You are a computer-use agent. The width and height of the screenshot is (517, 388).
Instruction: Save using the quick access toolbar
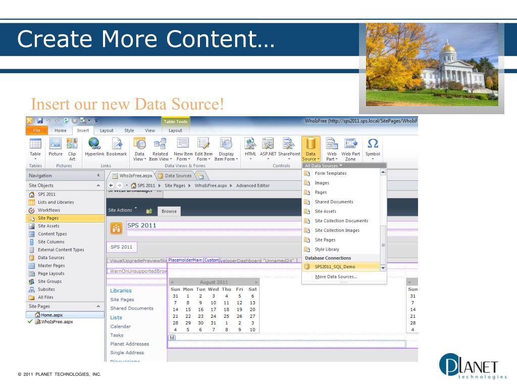[x=40, y=121]
